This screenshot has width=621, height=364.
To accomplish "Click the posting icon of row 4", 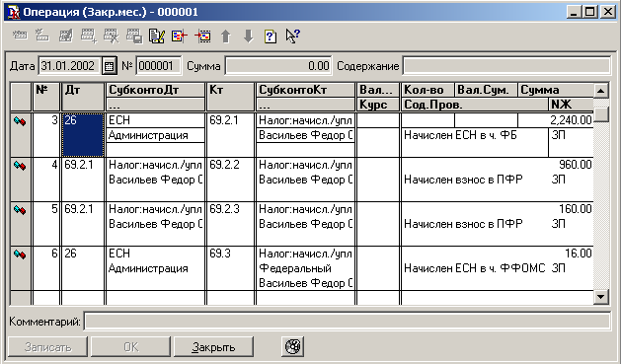I will click(x=20, y=166).
